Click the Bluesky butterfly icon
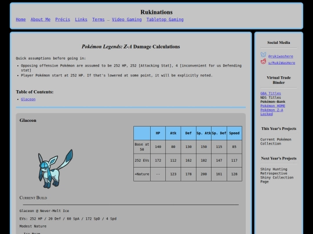Viewport: 313px width, 234px height. pyautogui.click(x=263, y=55)
